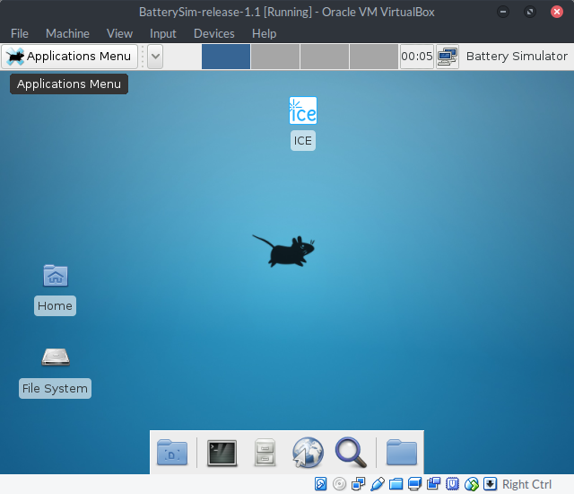Open Application Finder magnifier icon

[x=351, y=452]
